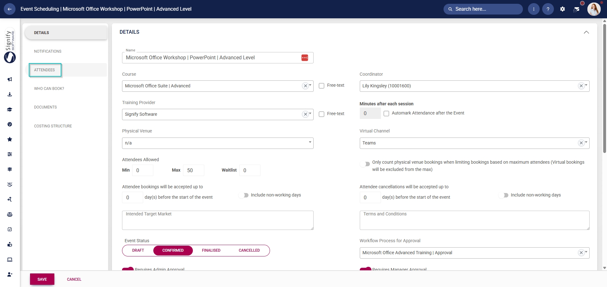Clear the Workflow Process for Approval selection
Viewport: 607px width, 287px height.
pos(581,253)
